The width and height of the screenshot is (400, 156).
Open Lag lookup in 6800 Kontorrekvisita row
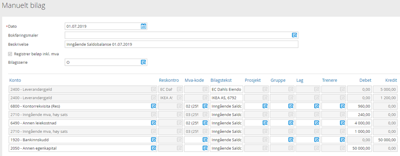point(316,106)
